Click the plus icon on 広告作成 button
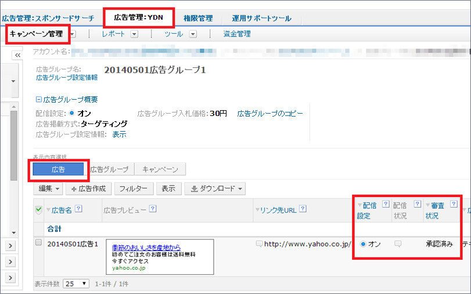The image size is (471, 294). (74, 189)
